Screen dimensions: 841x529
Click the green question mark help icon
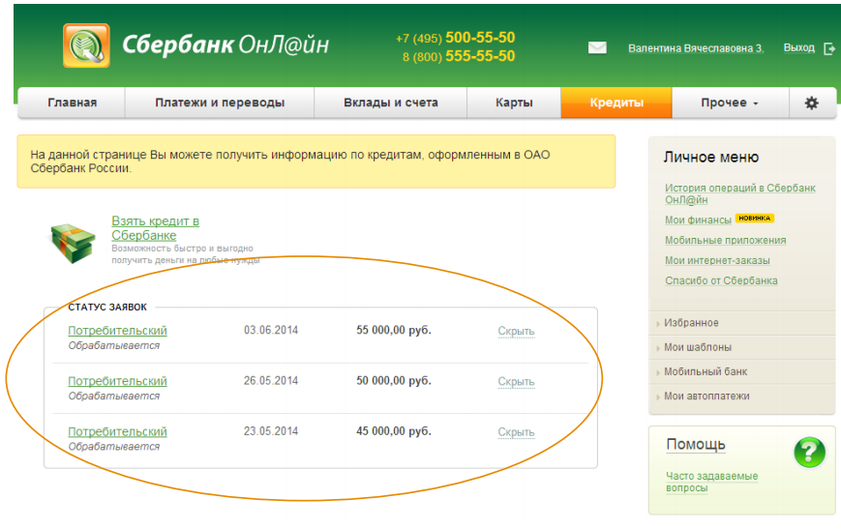point(809,452)
